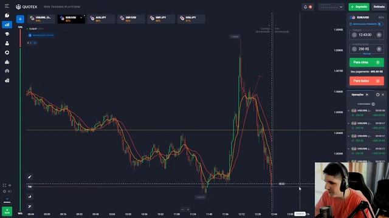This screenshot has height=218, width=389.
Task: Decrease investment amount with minus
Action: 354,49
